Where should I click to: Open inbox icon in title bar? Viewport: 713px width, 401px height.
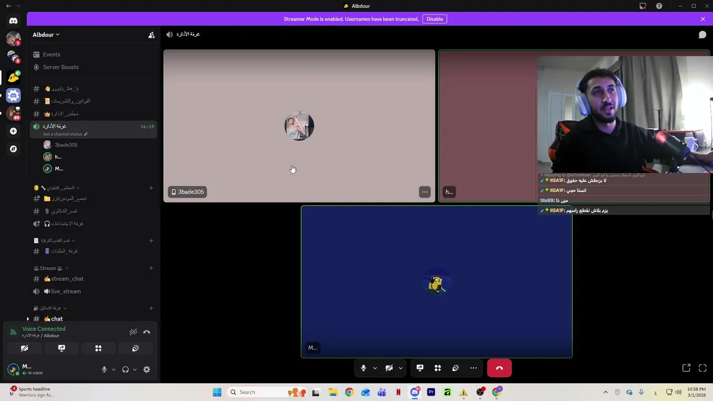(x=643, y=6)
